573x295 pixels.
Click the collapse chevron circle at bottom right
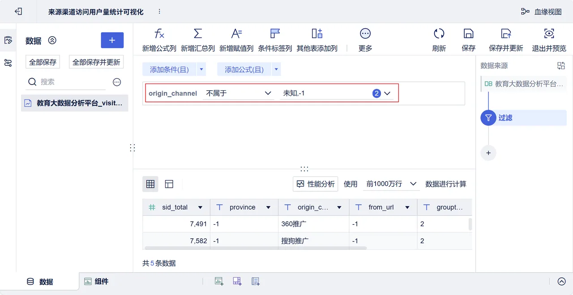[x=562, y=282]
